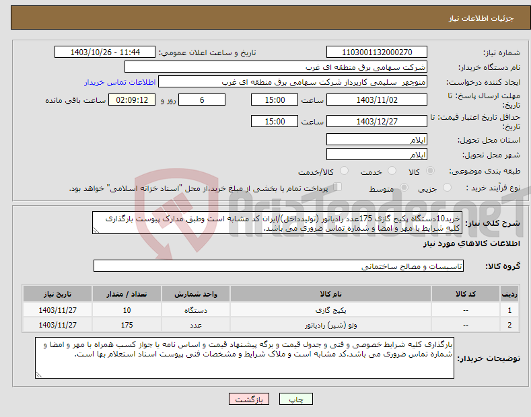Image resolution: width=531 pixels, height=417 pixels.
Task: Click the ساعت باقی مانده label
Action: click(75, 100)
